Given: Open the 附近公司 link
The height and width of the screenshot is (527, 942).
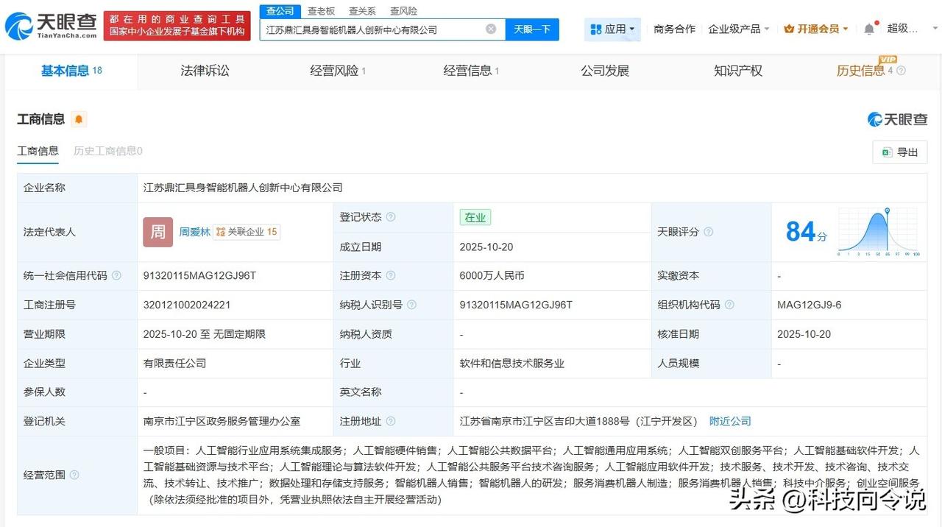Looking at the screenshot, I should (729, 421).
